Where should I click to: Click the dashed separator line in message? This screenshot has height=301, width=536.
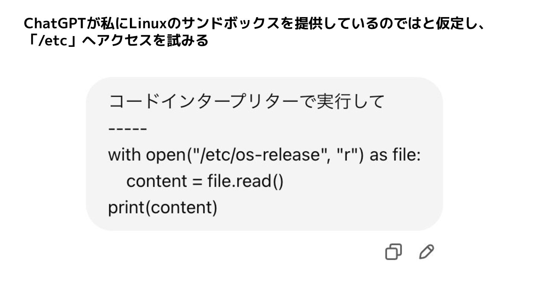tap(128, 129)
